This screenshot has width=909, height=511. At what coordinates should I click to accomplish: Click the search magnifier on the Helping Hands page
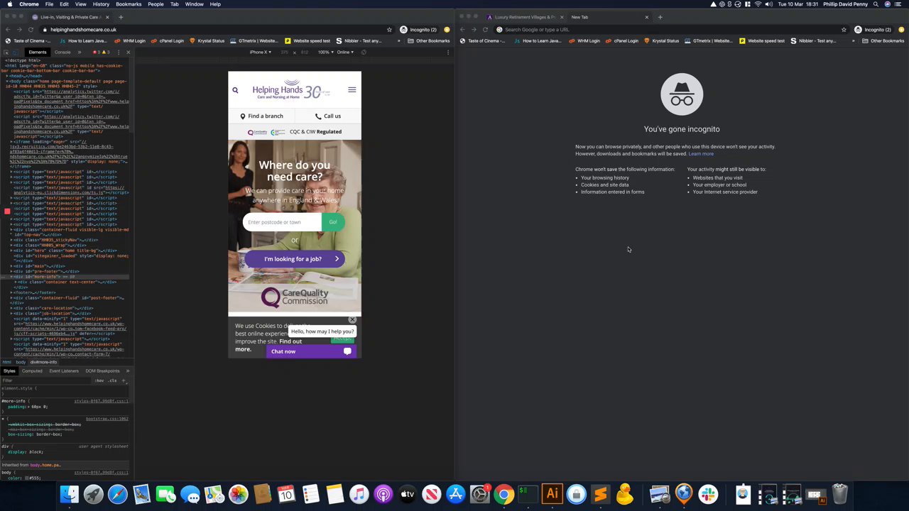pyautogui.click(x=235, y=90)
